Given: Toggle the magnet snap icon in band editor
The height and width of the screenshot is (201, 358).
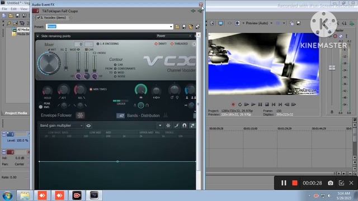Looking at the screenshot, I should [184, 126].
